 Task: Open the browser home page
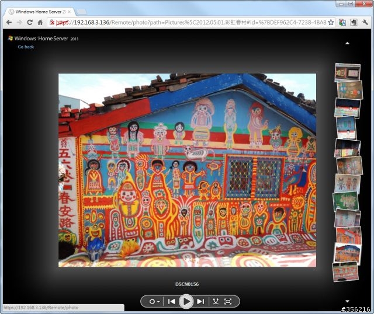coord(40,22)
